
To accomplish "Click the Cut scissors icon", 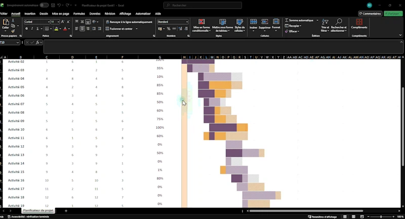I will click(x=13, y=20).
